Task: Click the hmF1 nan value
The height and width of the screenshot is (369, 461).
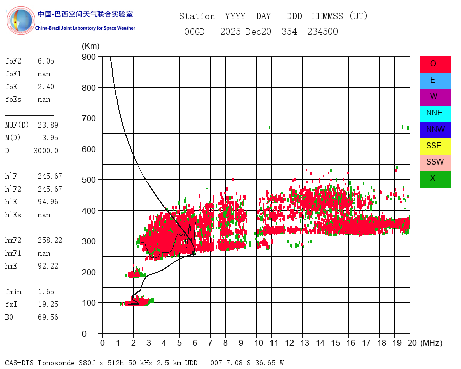Action: 44,253
